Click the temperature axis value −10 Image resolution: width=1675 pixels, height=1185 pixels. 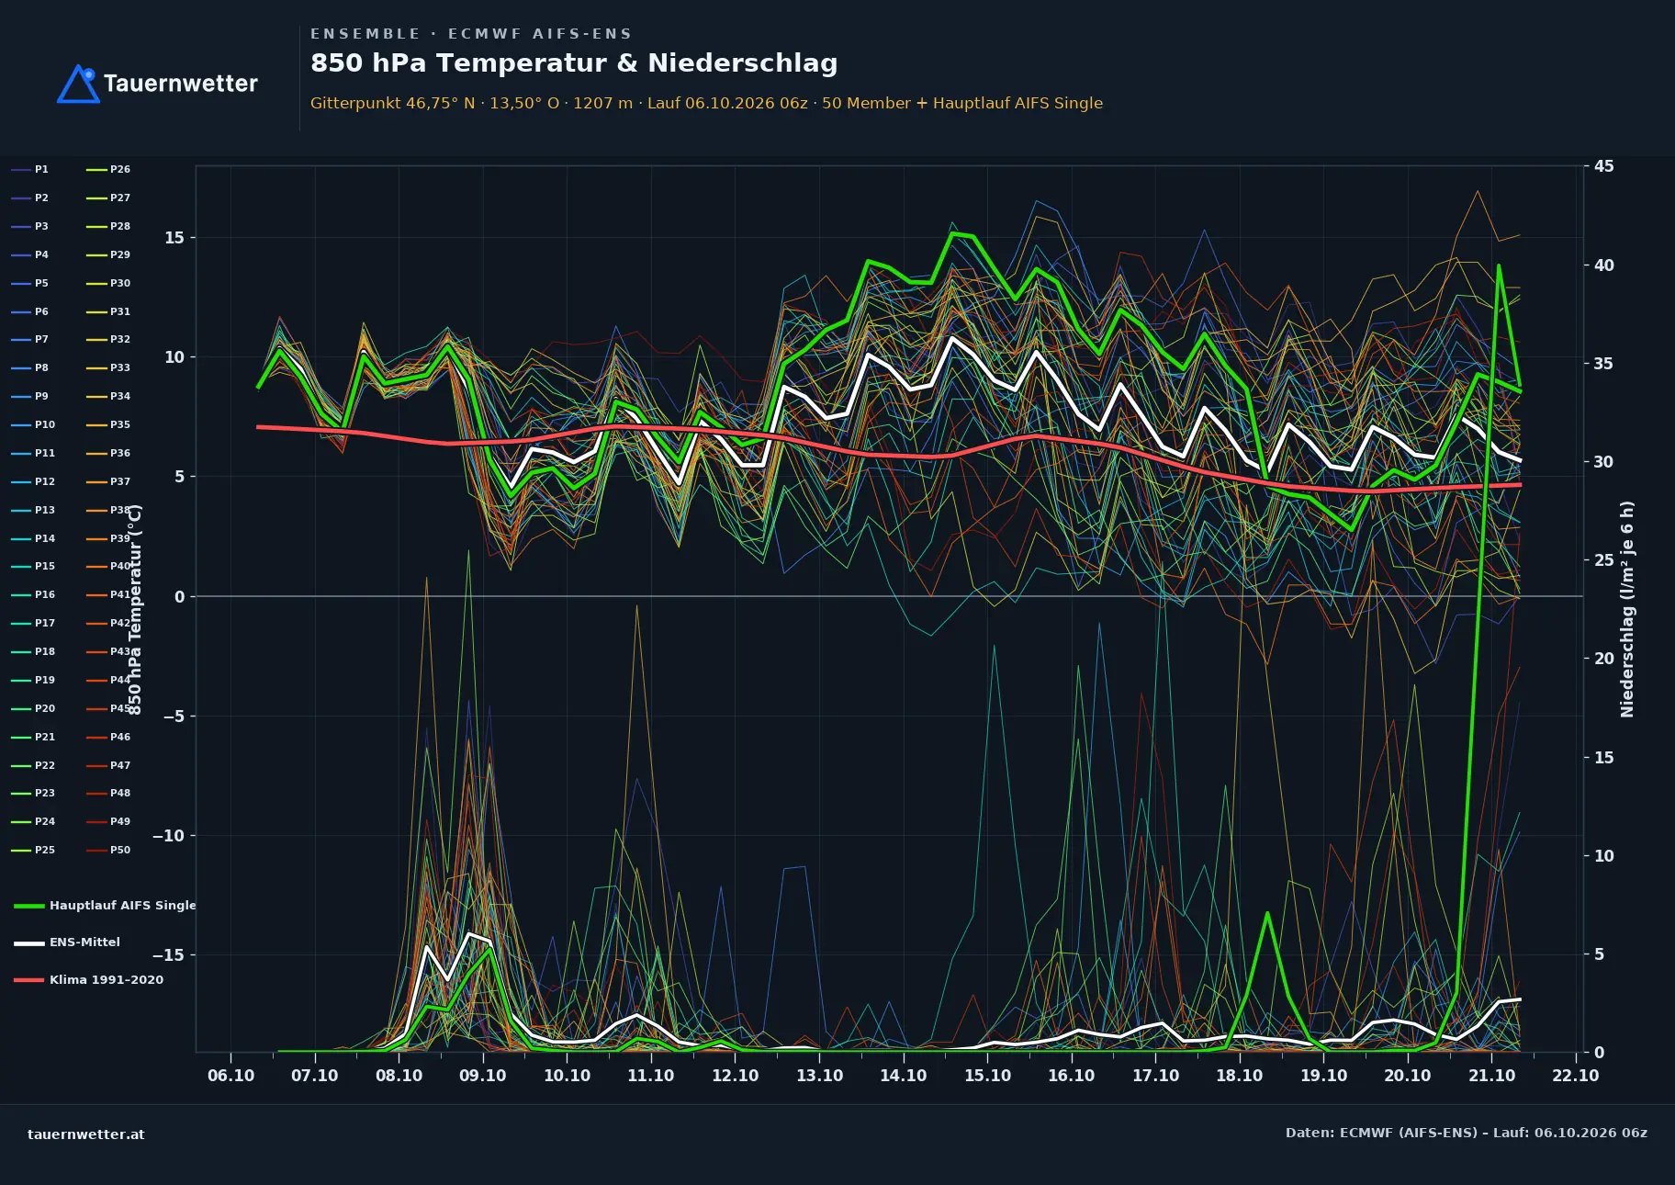coord(168,836)
